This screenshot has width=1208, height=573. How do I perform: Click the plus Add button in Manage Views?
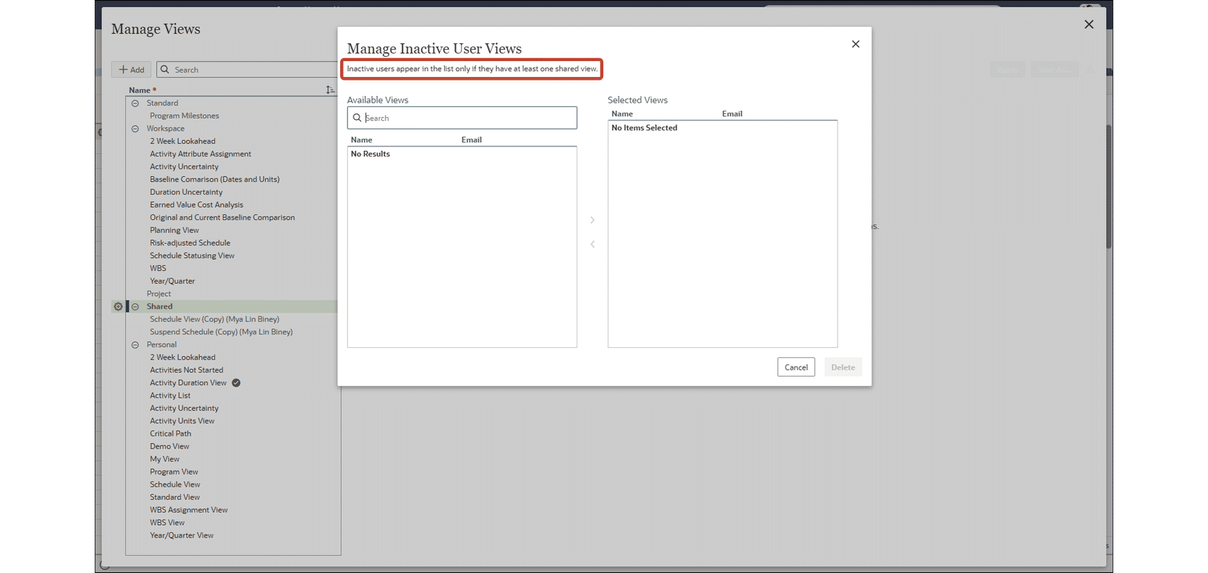[x=132, y=70]
